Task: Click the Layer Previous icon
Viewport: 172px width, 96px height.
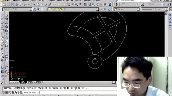Action: point(105,9)
